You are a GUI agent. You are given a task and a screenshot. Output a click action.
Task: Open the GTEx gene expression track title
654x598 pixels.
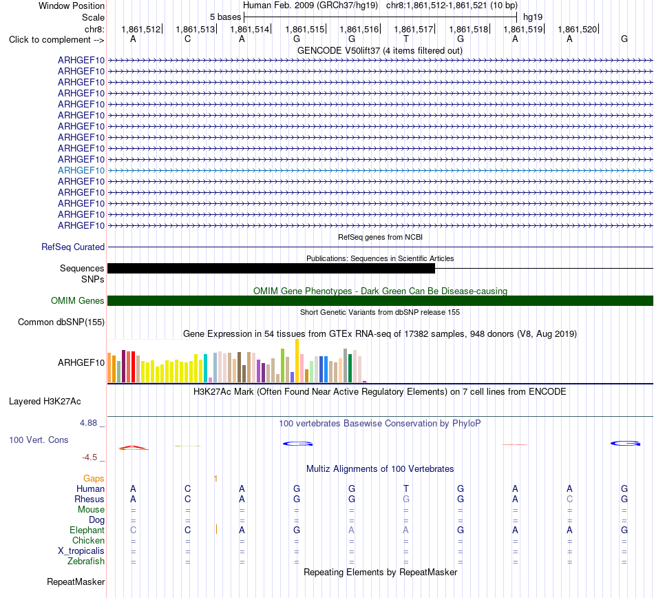380,334
